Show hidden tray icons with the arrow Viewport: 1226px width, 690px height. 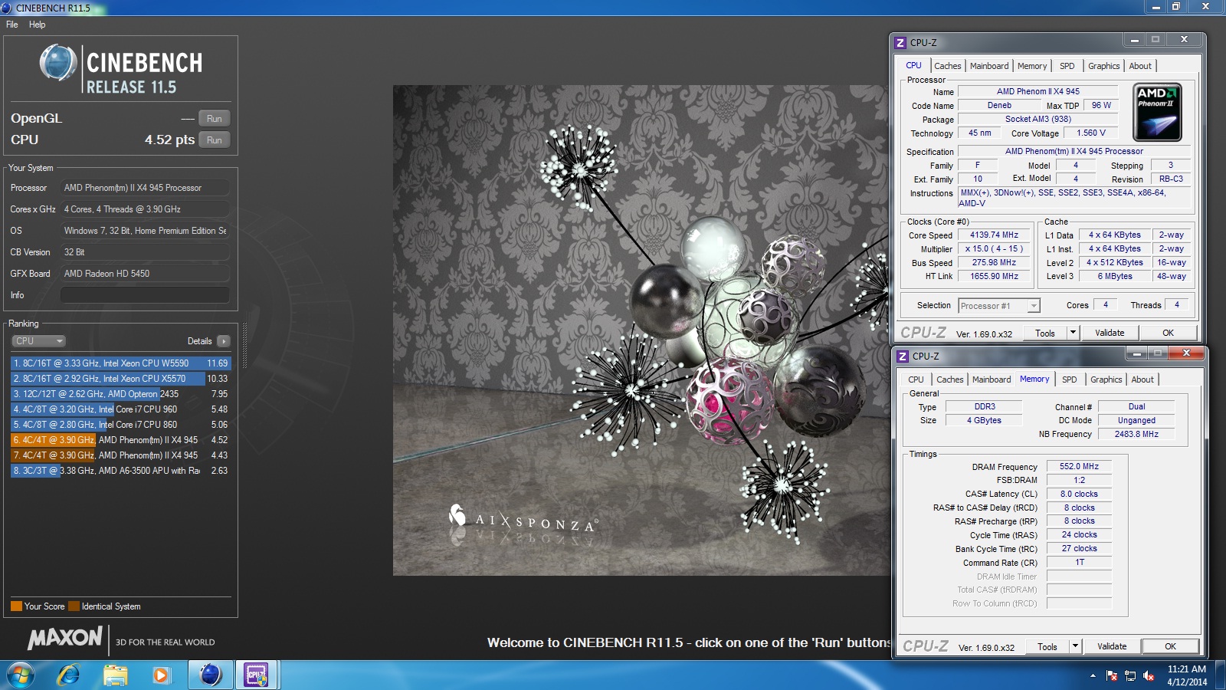tap(1093, 675)
